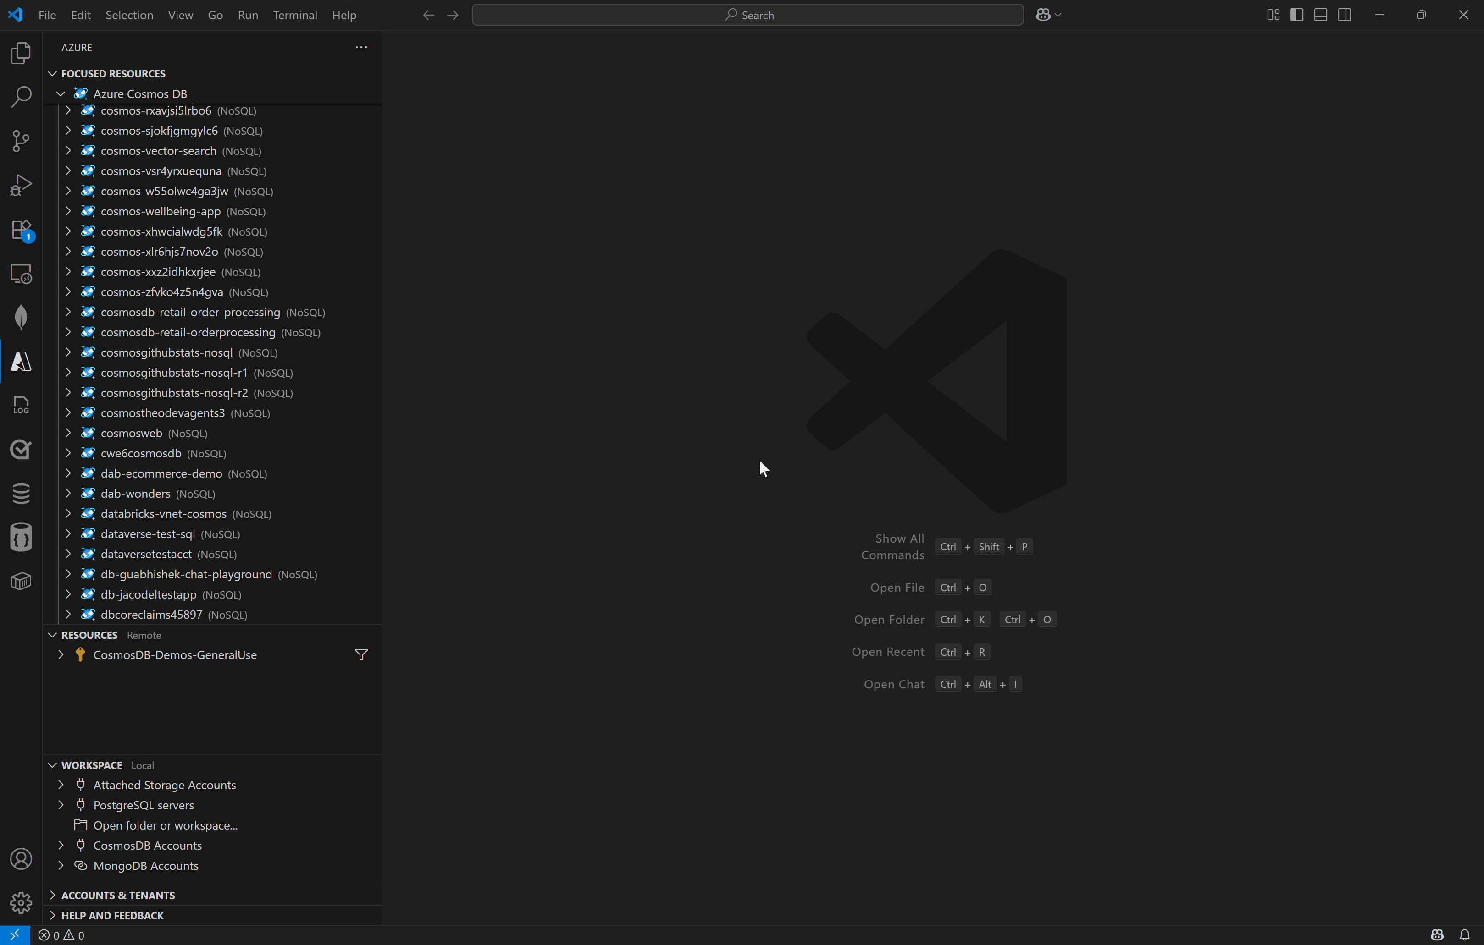Select cosmosgithubstats-nosql-r2 account
Viewport: 1484px width, 945px height.
212,392
